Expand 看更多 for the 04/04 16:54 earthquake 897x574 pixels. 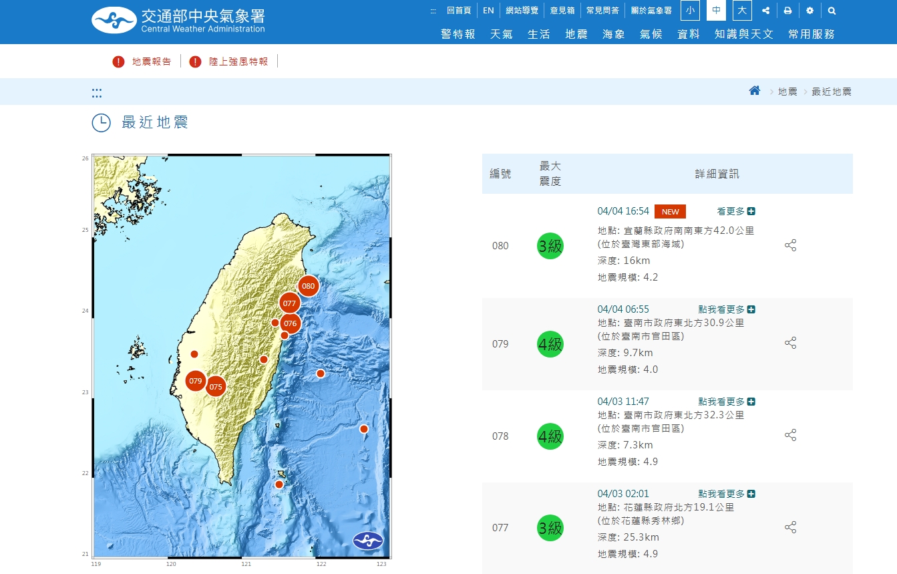[x=736, y=211]
